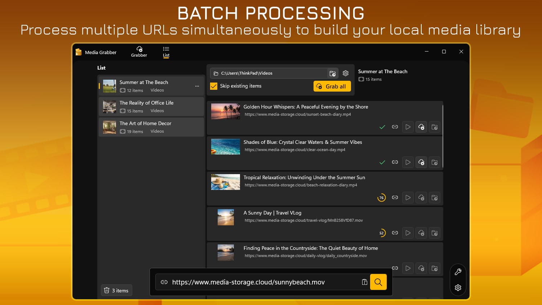
Task: Download the Golden Hour Whispers item
Action: pos(421,127)
